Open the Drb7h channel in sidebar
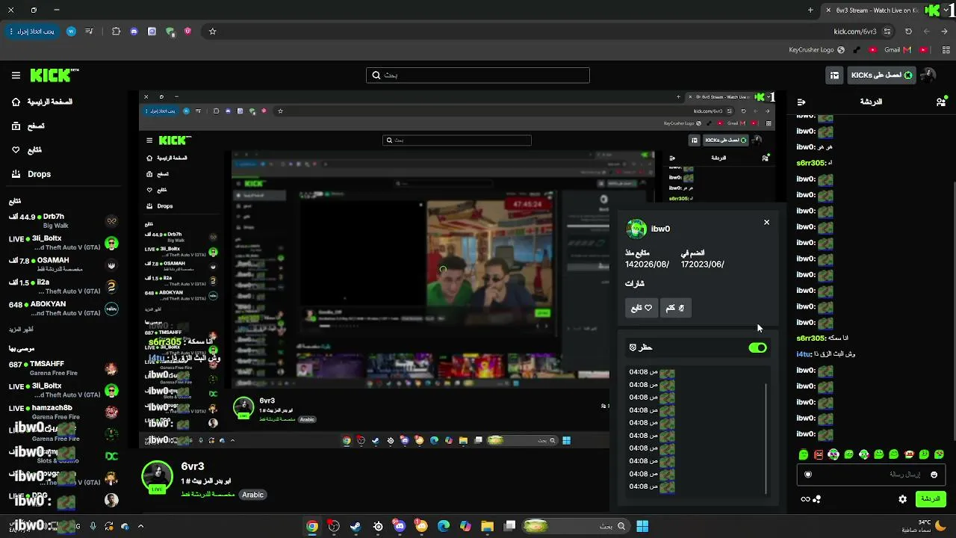The width and height of the screenshot is (956, 538). pos(63,220)
